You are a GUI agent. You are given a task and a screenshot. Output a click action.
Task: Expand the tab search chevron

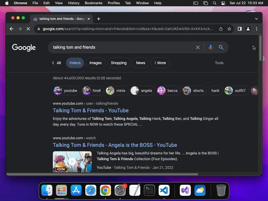(256, 19)
